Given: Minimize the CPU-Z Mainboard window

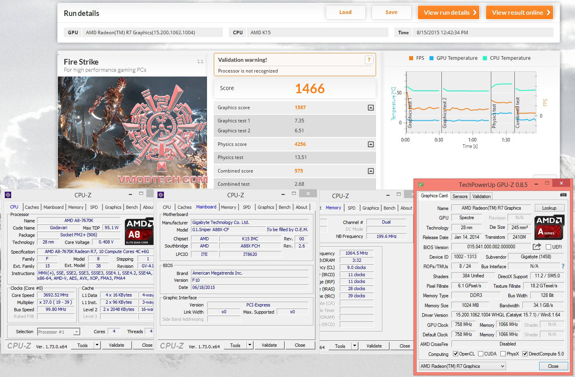Looking at the screenshot, I should [283, 194].
